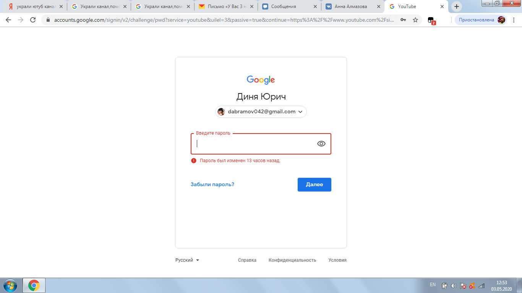Reload the page
This screenshot has width=522, height=293.
click(33, 20)
